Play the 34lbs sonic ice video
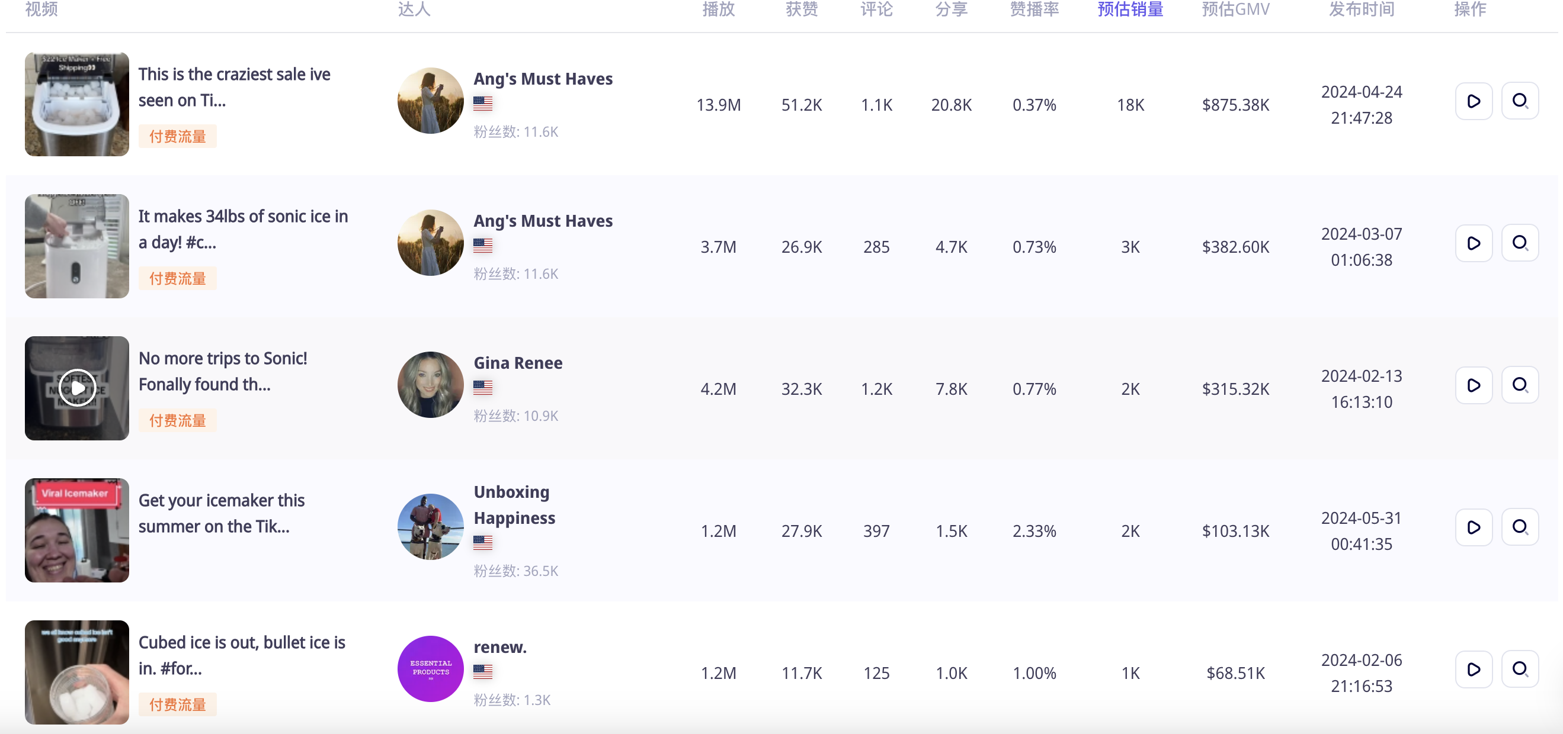Image resolution: width=1563 pixels, height=734 pixels. (1473, 243)
